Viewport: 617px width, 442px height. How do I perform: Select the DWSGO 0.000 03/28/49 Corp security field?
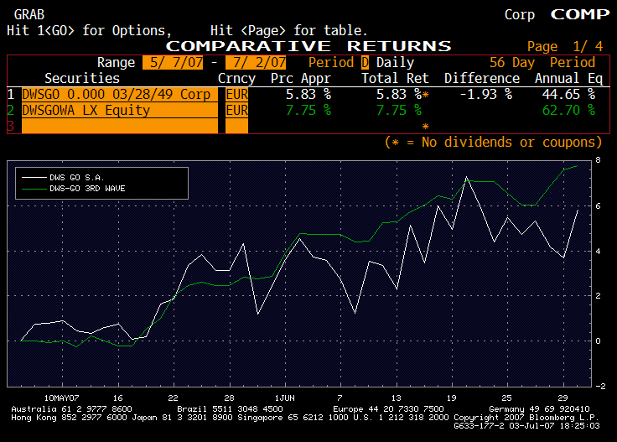coord(120,95)
